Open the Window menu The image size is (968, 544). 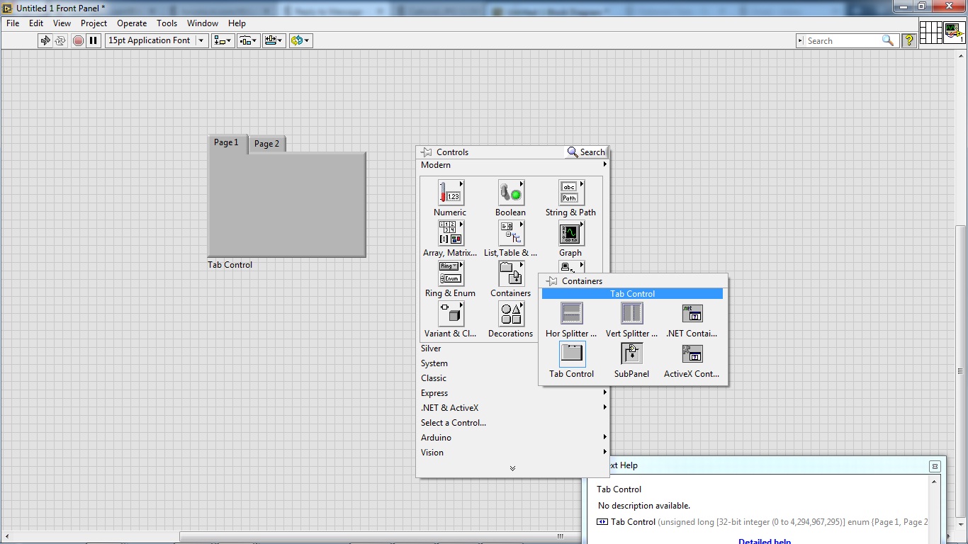(x=203, y=23)
